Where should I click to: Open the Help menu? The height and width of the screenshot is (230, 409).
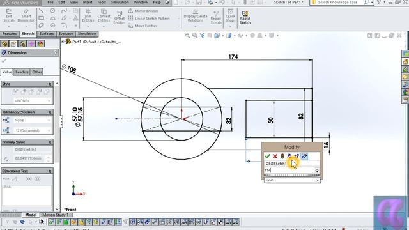157,2
